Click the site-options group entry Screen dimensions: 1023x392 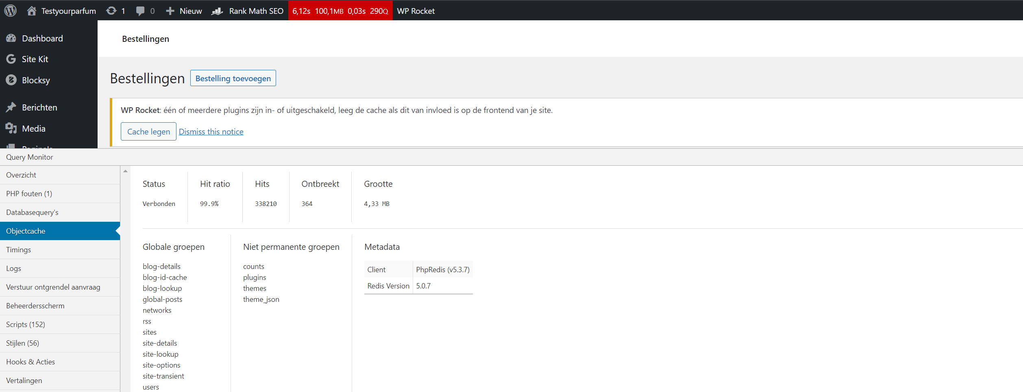click(161, 365)
